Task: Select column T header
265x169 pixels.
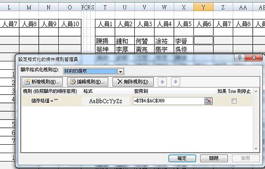Action: point(105,7)
